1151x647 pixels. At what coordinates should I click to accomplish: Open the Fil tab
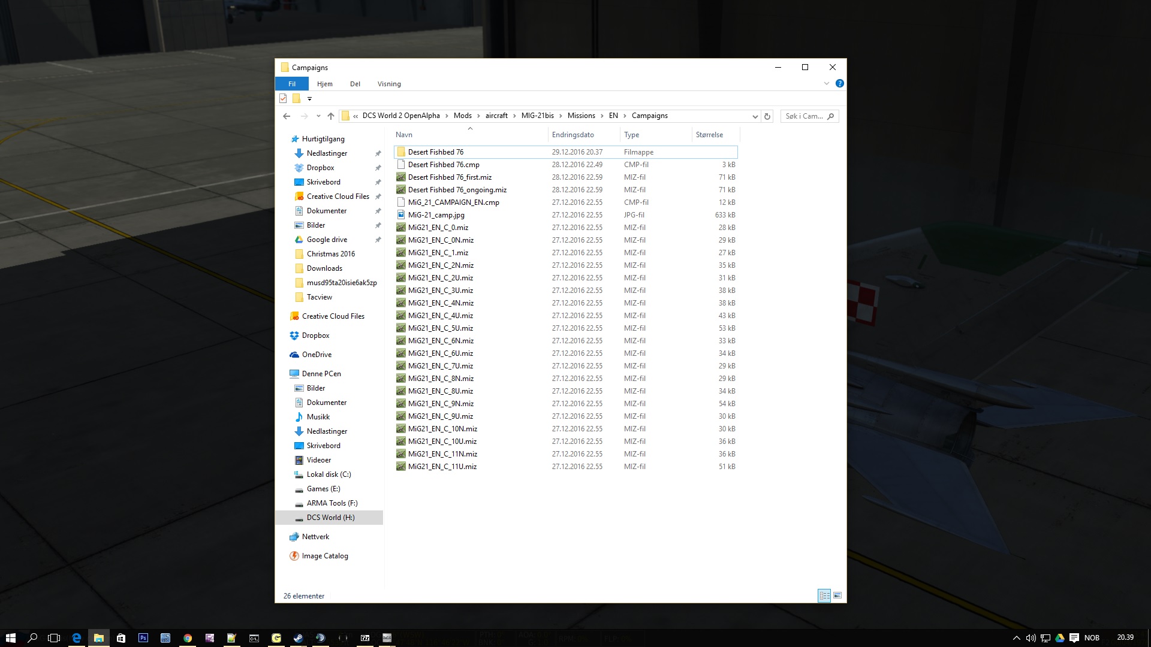tap(292, 84)
